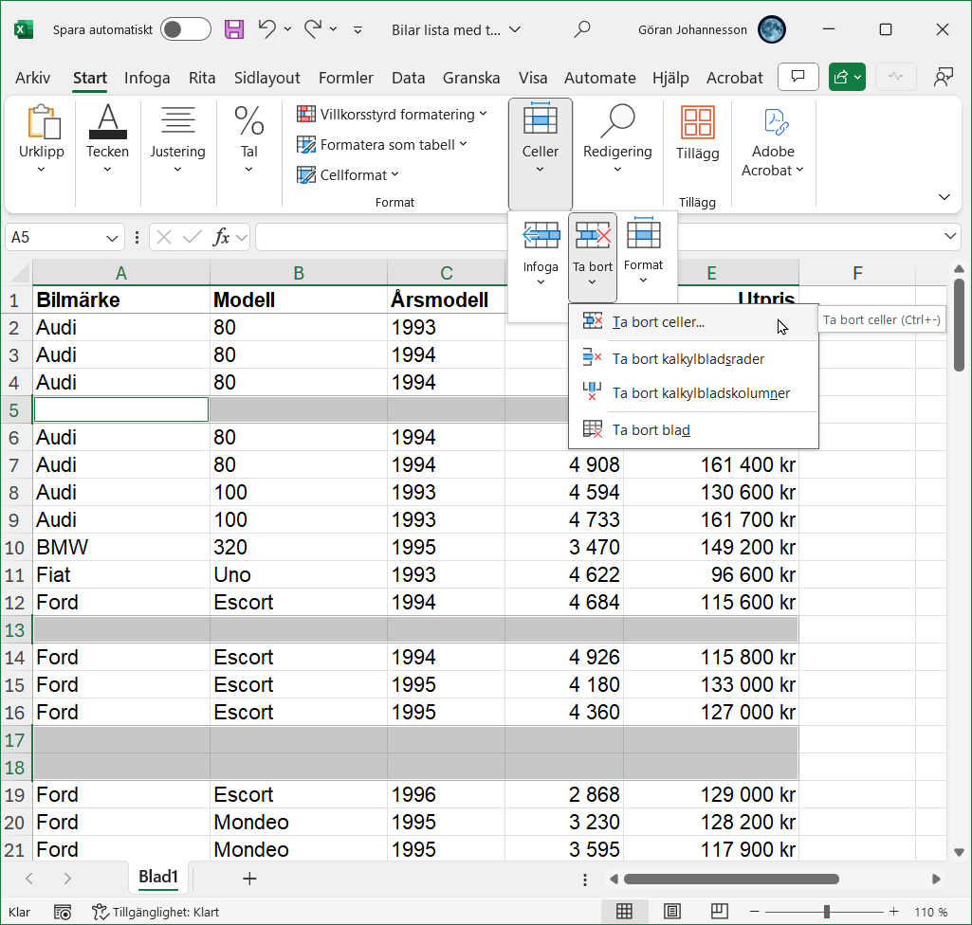Switch to page break preview view
The width and height of the screenshot is (972, 925).
(x=719, y=912)
